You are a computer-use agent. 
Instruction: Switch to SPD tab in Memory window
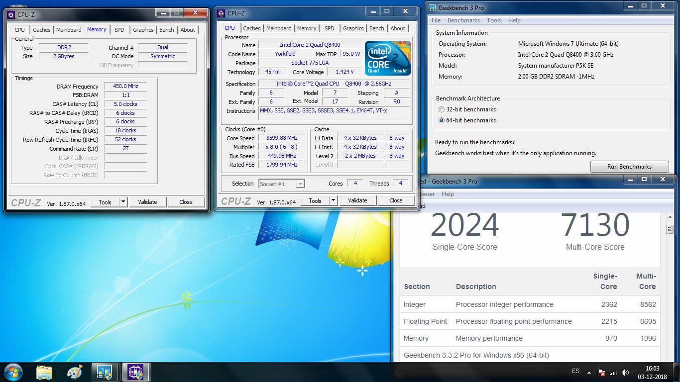119,30
